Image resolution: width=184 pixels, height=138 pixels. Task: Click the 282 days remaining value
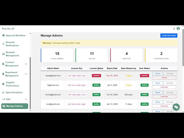tap(129, 95)
